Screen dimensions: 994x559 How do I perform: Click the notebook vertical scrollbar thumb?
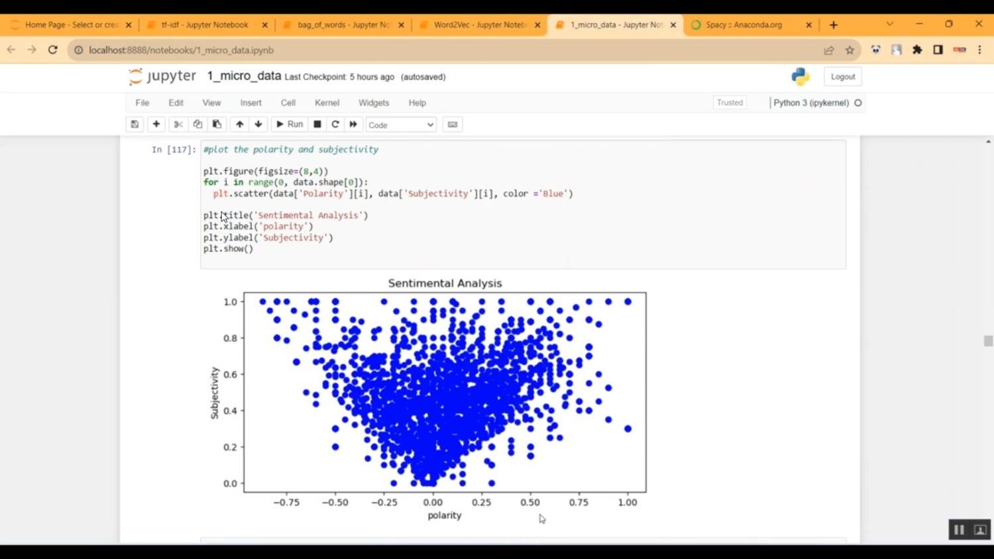pyautogui.click(x=988, y=341)
